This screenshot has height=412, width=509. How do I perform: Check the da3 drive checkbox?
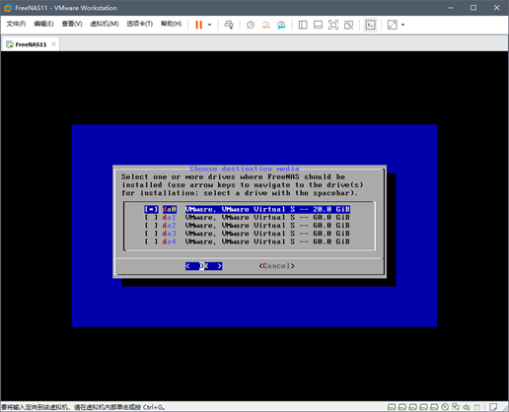[151, 234]
